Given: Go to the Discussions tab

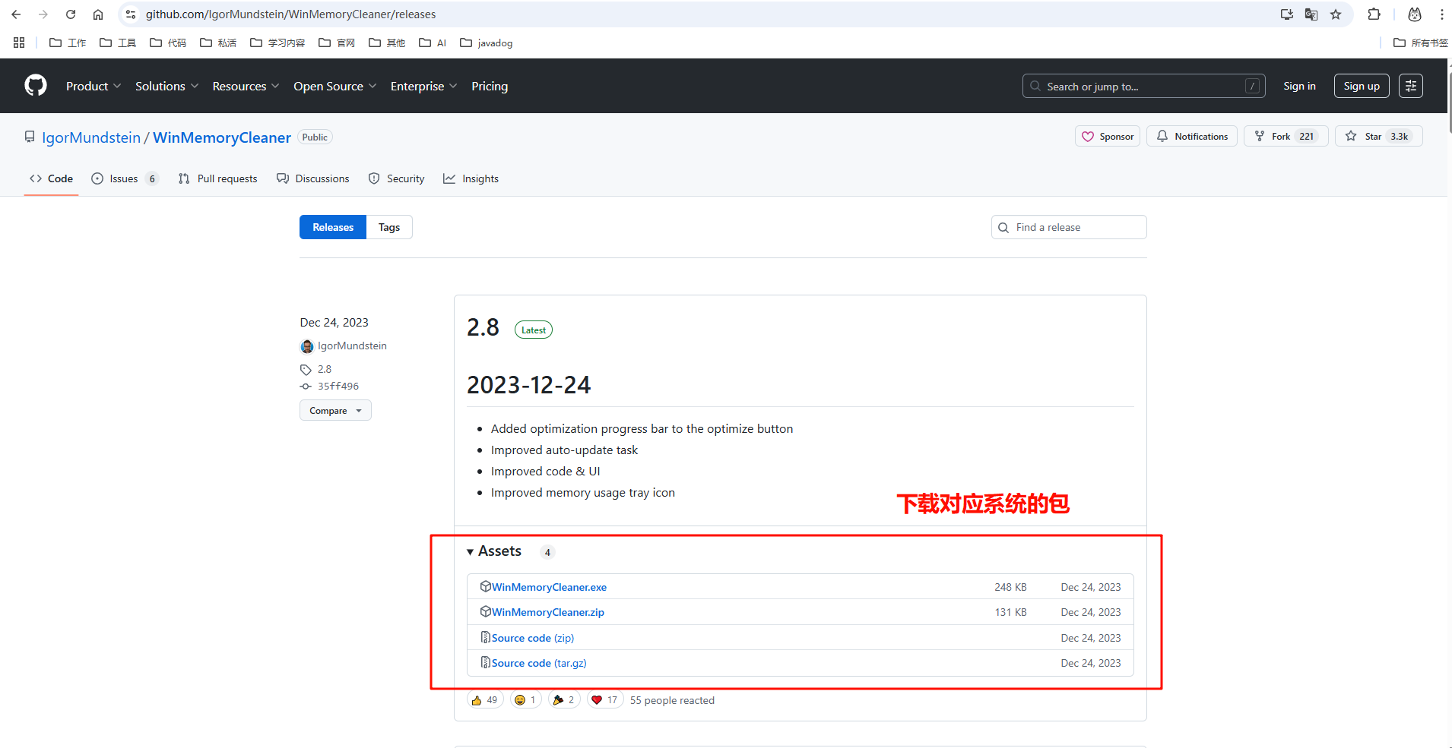Looking at the screenshot, I should pyautogui.click(x=313, y=178).
